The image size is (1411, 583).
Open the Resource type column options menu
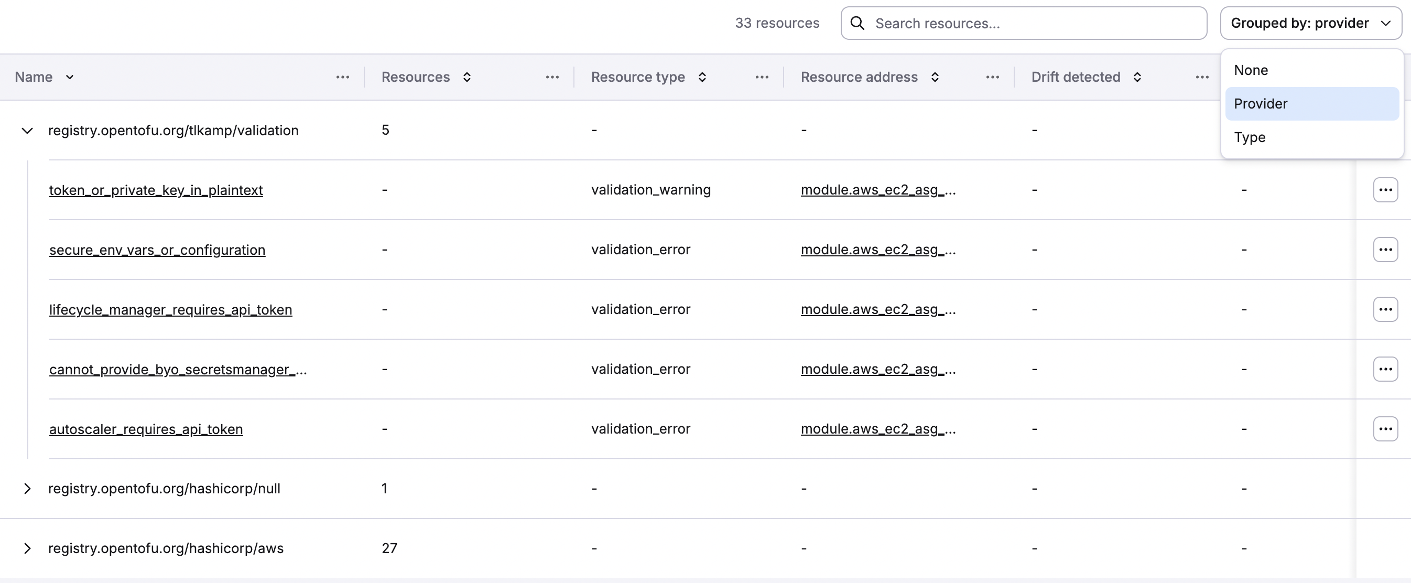pos(762,77)
